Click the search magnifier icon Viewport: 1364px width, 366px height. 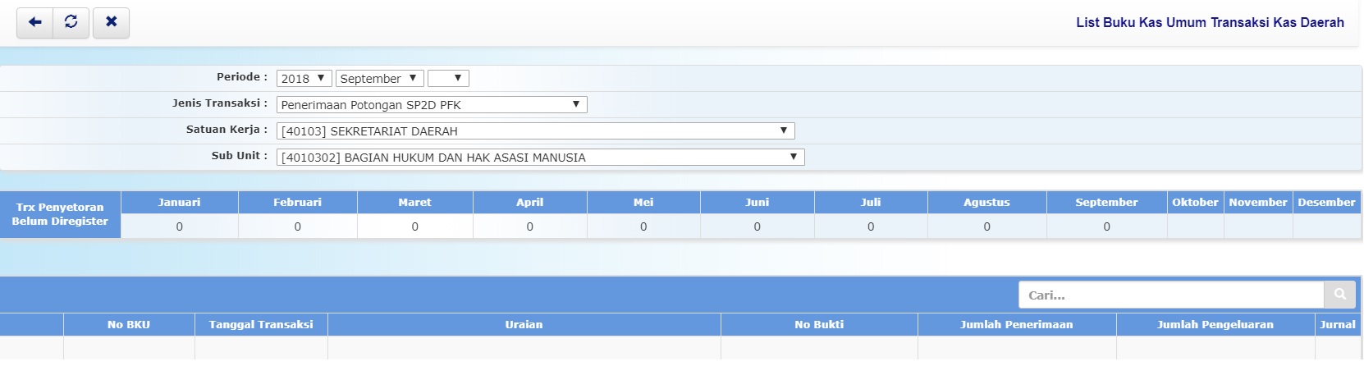click(1339, 295)
